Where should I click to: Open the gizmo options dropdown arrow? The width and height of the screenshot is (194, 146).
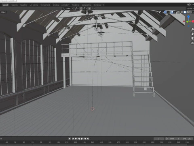pos(168,12)
